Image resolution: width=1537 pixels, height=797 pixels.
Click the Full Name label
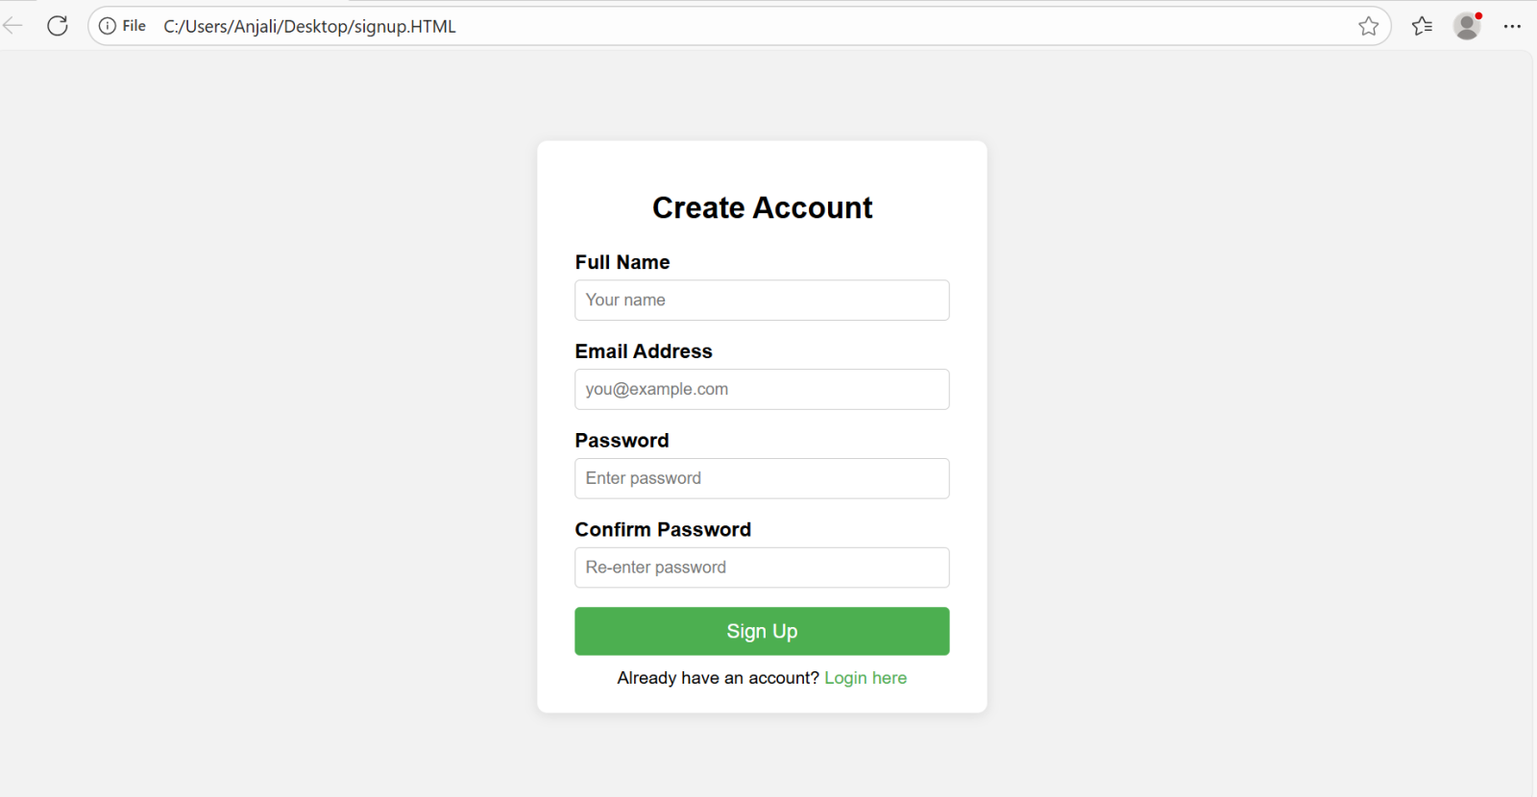point(622,262)
